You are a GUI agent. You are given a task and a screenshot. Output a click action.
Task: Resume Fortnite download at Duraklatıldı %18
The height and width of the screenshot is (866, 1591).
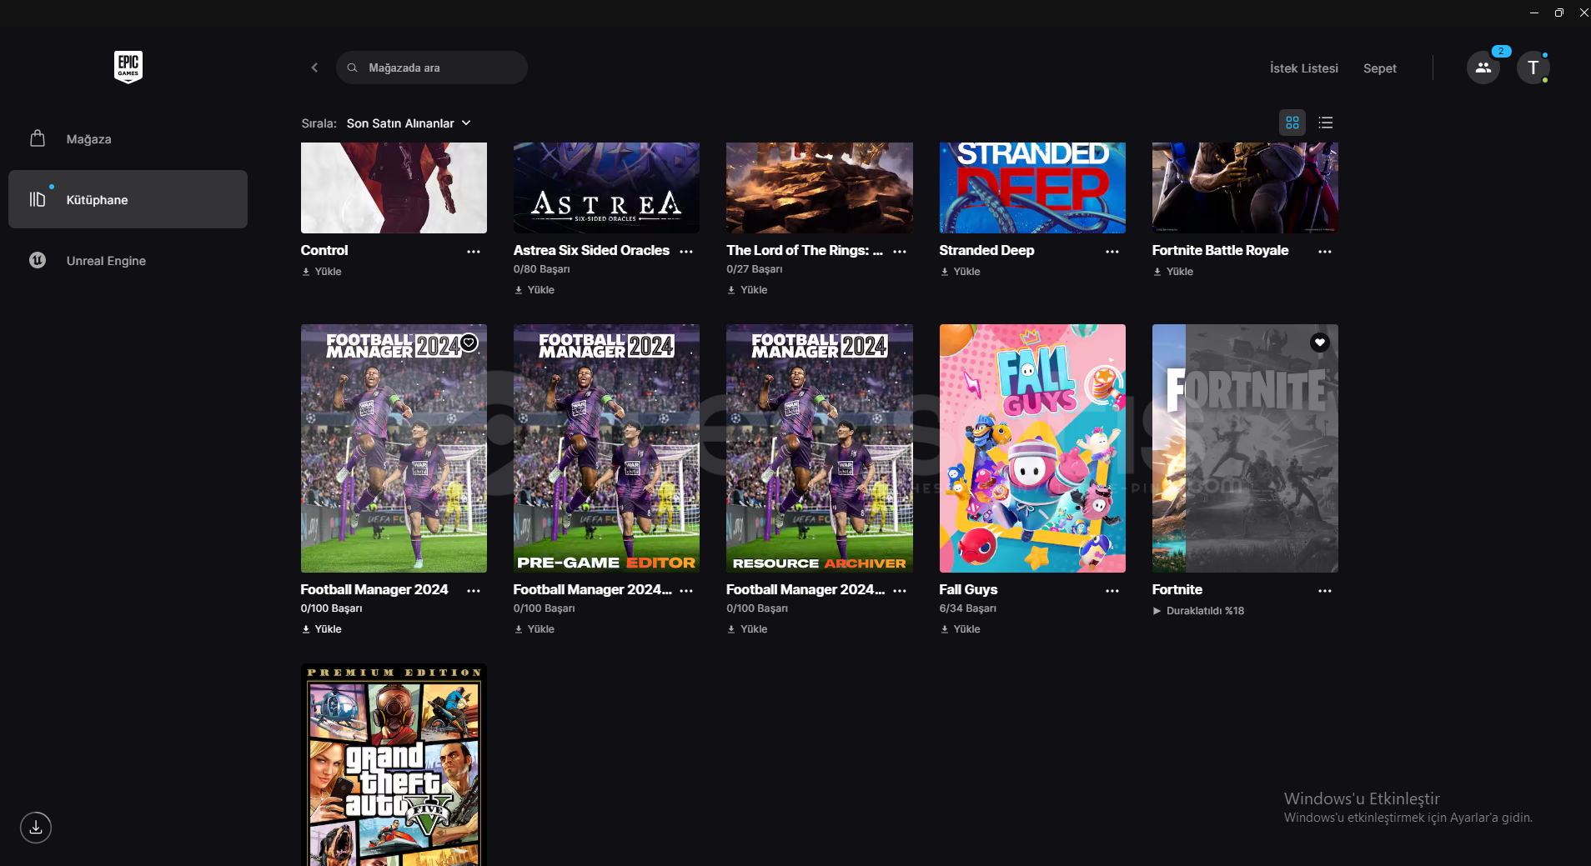click(1198, 611)
